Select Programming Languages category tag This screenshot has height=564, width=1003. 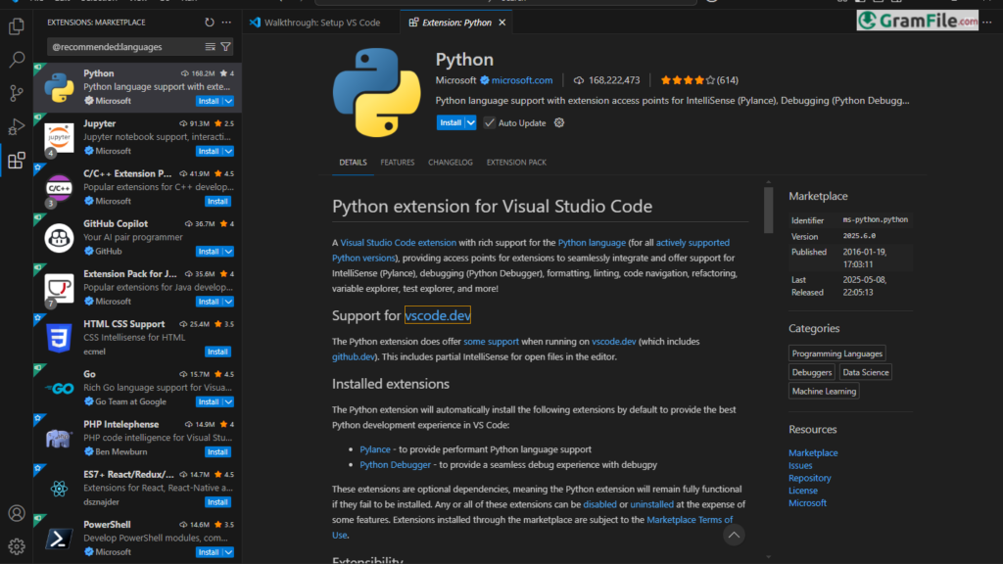click(x=836, y=353)
